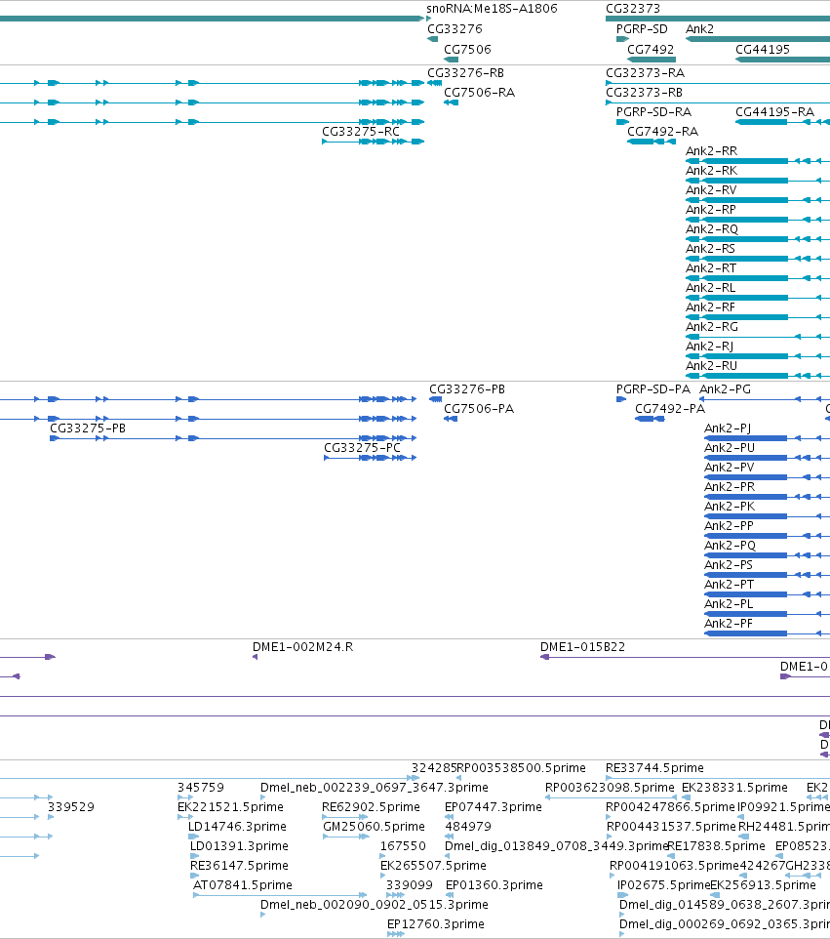Open the Ank2-RQ transcript label
The image size is (830, 939).
pyautogui.click(x=712, y=228)
